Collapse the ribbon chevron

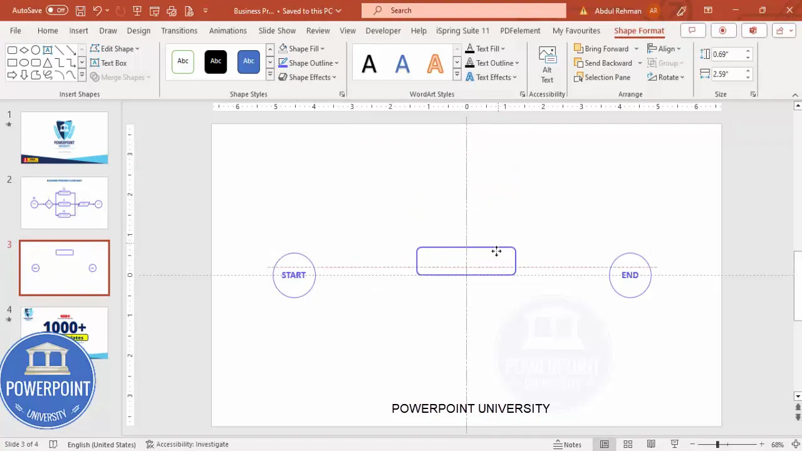[x=795, y=95]
